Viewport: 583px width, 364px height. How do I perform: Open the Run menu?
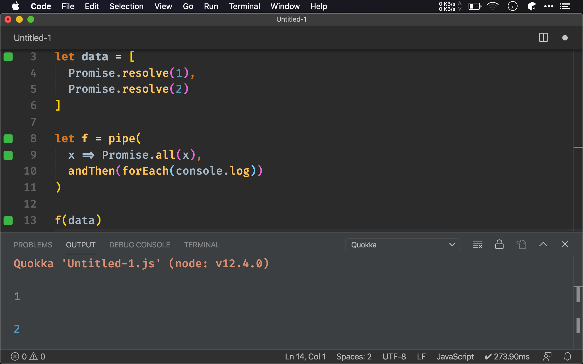pyautogui.click(x=211, y=6)
